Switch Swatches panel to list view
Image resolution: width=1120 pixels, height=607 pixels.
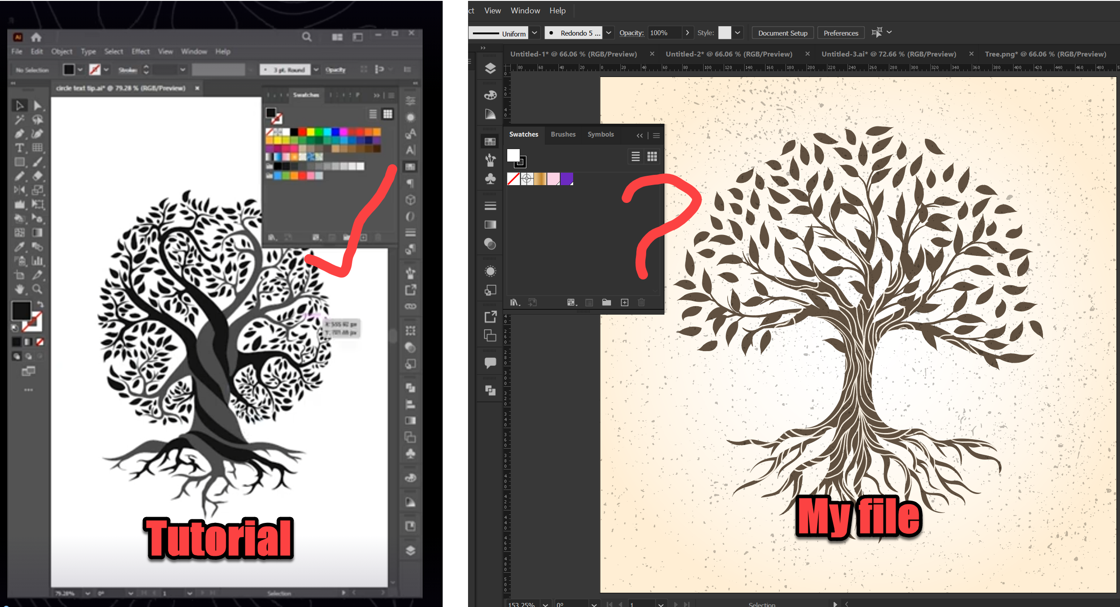tap(635, 156)
